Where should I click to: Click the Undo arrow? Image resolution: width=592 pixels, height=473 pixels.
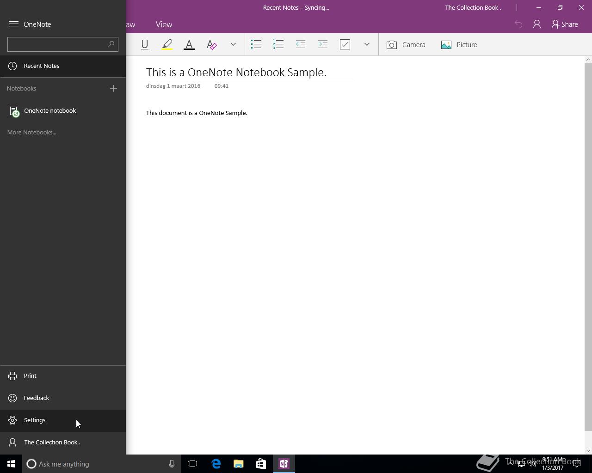518,24
